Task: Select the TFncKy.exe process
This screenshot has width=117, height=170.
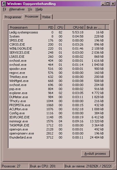Action: [x=59, y=101]
